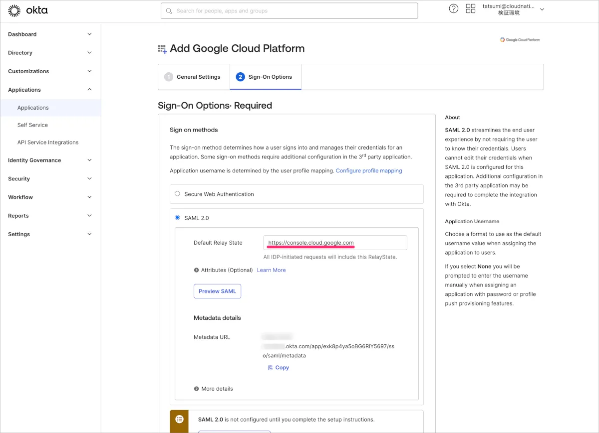Click the clipboard Copy icon for metadata URL
599x433 pixels.
[x=270, y=368]
